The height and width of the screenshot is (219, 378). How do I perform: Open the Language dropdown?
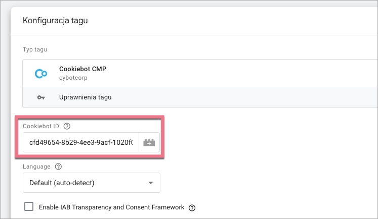91,183
